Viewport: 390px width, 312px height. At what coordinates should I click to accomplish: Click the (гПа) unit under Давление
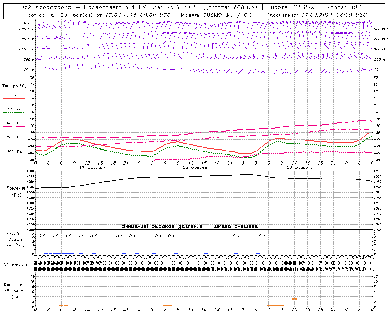[16, 195]
